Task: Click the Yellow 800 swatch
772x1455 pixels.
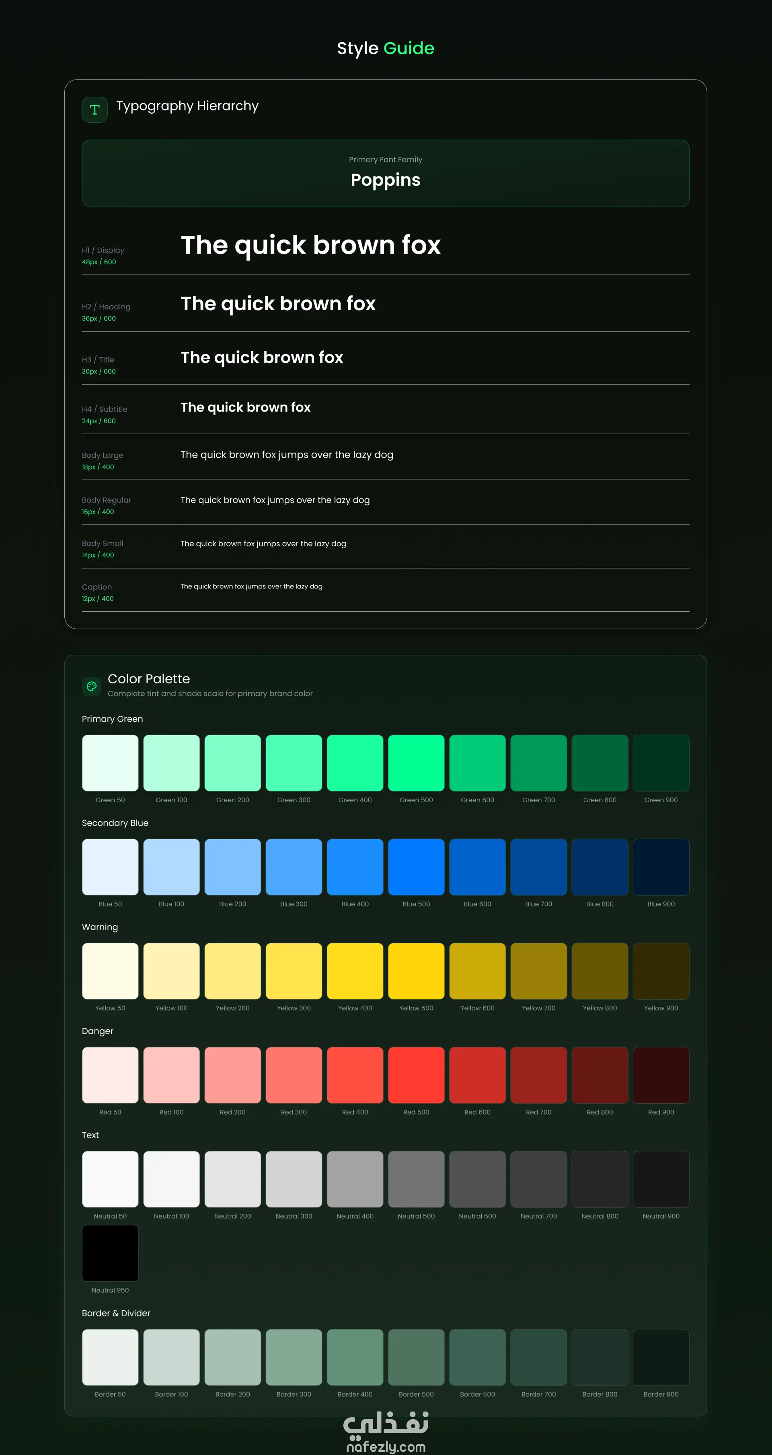Action: [x=600, y=970]
